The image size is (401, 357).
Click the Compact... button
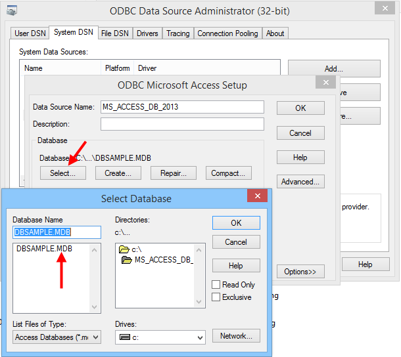pos(229,173)
